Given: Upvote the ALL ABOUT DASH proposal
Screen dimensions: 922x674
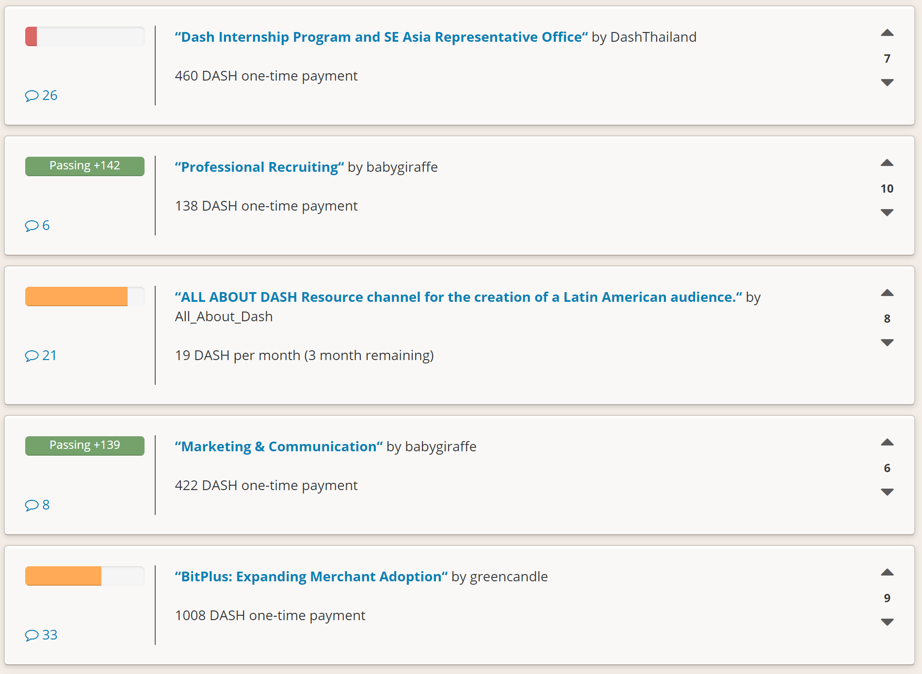Looking at the screenshot, I should [x=887, y=293].
